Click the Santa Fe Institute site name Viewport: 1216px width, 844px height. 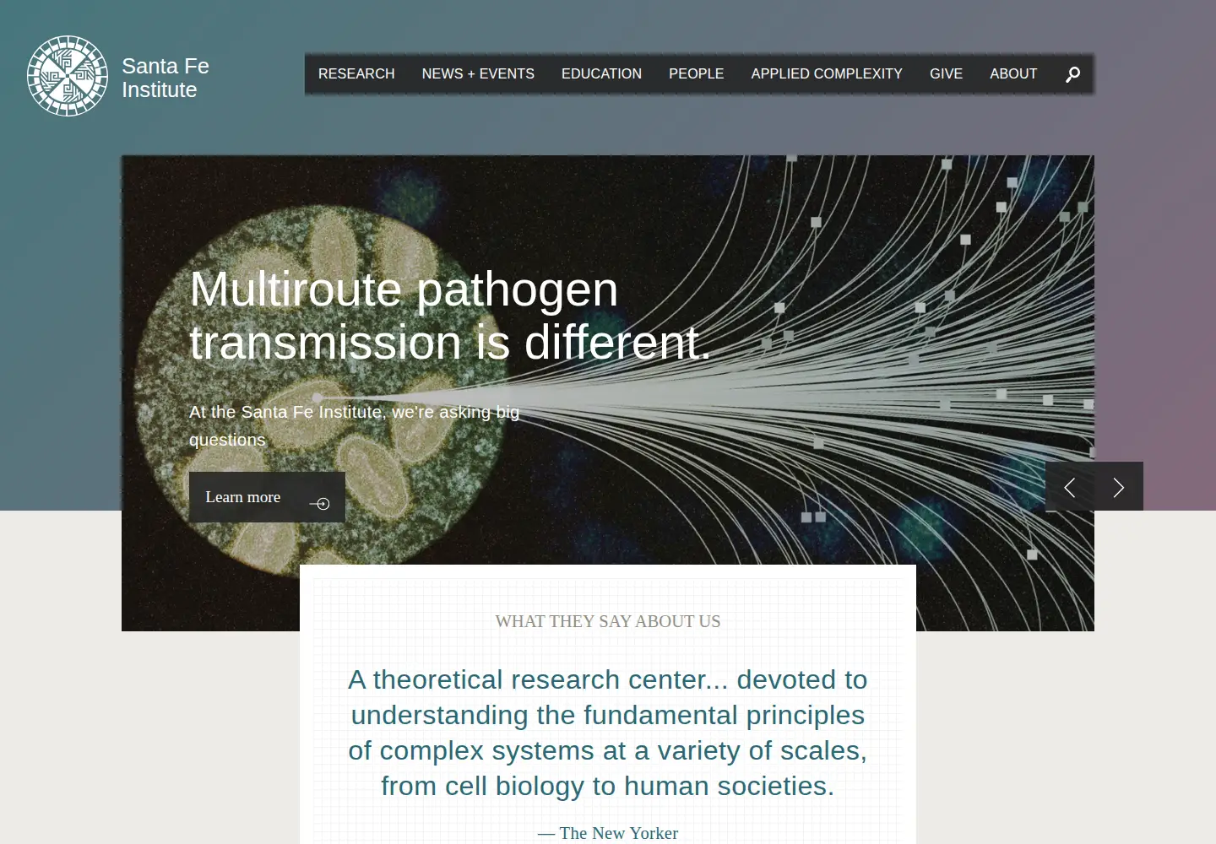[x=166, y=78]
